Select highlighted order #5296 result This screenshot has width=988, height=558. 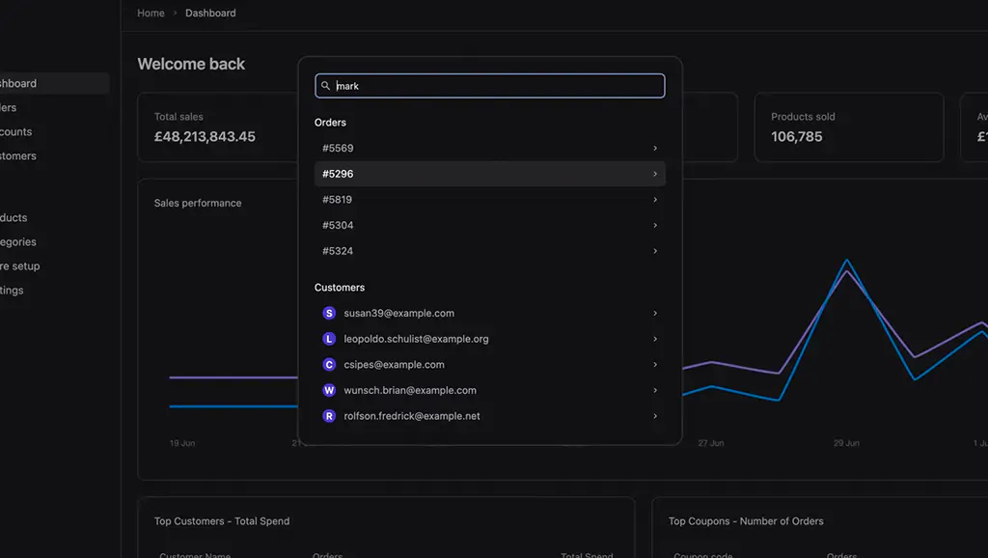pyautogui.click(x=489, y=174)
